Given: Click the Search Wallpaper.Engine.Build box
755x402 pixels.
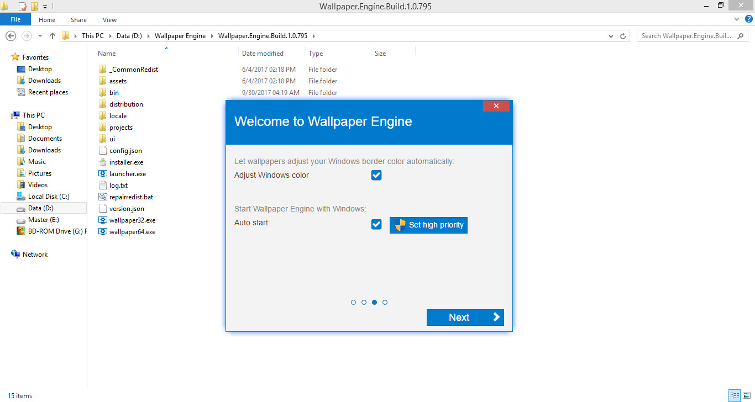Looking at the screenshot, I should pos(693,36).
